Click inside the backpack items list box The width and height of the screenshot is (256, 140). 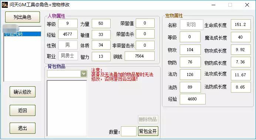(67, 108)
